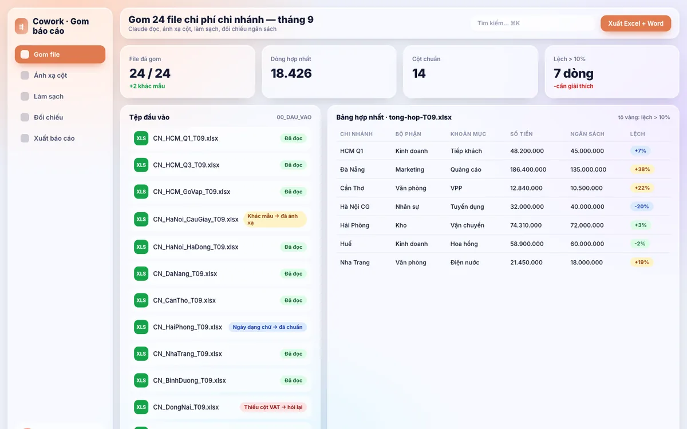Toggle the checkbox beside Làm sạch
The height and width of the screenshot is (429, 687).
pos(25,96)
